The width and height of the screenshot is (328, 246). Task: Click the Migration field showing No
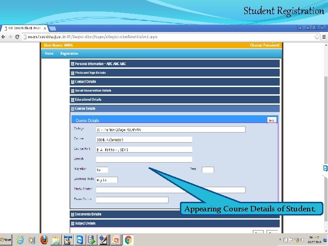click(102, 170)
